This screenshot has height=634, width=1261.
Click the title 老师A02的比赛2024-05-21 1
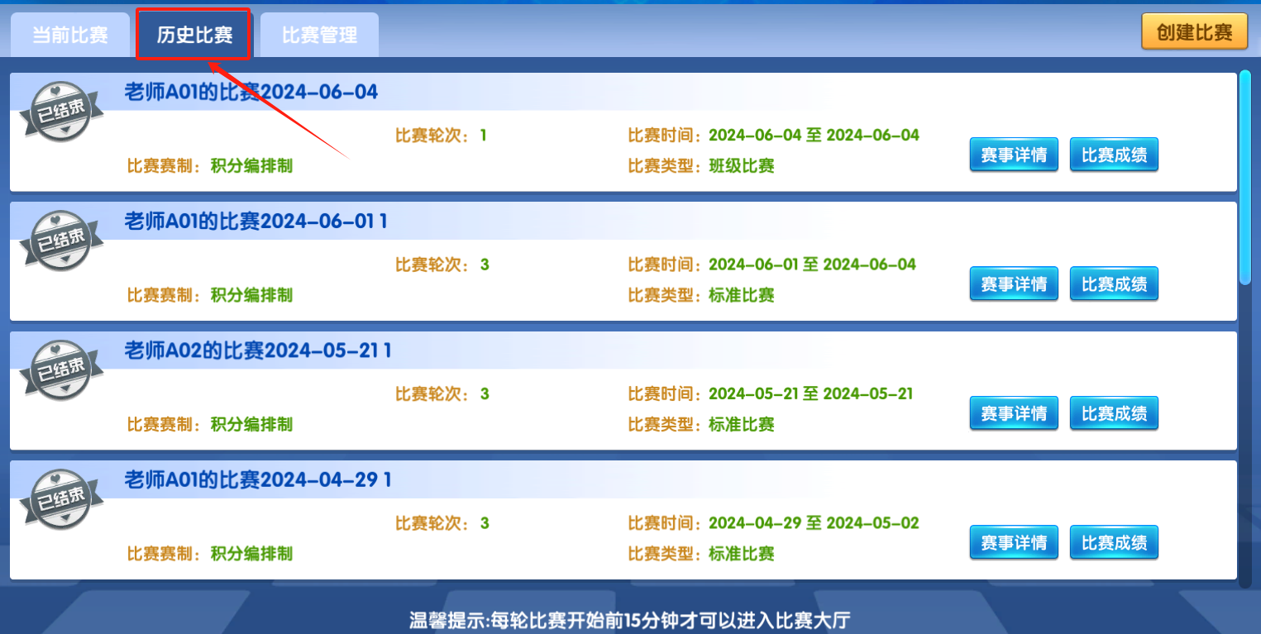[x=257, y=350]
